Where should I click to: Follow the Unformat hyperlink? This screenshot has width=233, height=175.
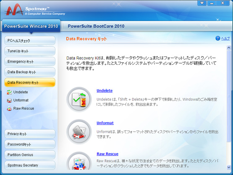coord(105,123)
